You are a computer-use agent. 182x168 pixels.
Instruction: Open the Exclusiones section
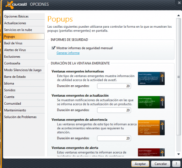(24, 57)
